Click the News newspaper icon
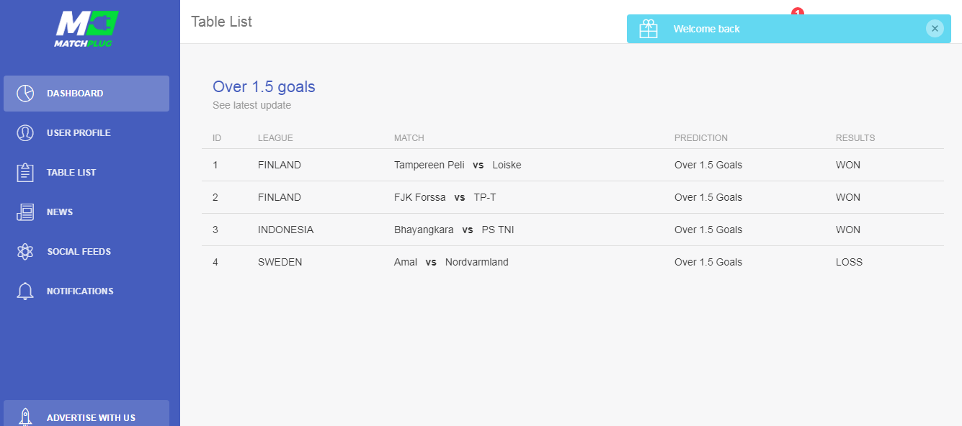Viewport: 962px width, 426px height. tap(25, 212)
